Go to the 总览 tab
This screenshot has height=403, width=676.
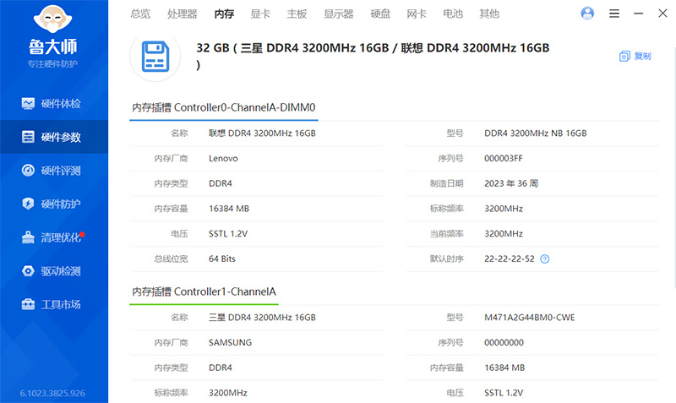[x=140, y=14]
